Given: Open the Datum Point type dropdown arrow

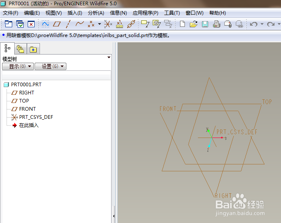Looking at the screenshot, I should click(x=99, y=24).
